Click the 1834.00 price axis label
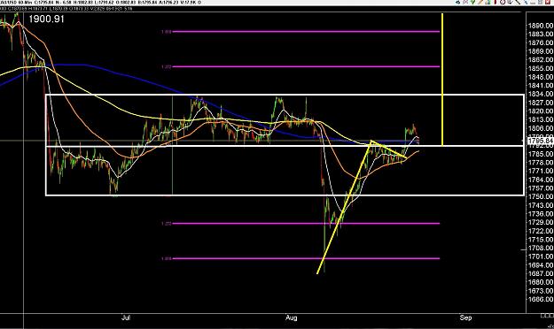This screenshot has width=554, height=329. tap(540, 94)
